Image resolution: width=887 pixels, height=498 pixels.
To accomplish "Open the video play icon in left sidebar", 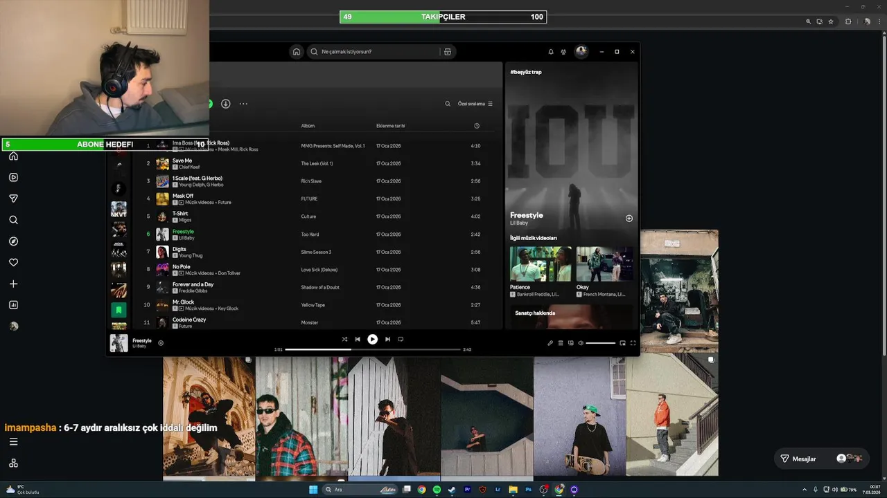I will [x=13, y=177].
